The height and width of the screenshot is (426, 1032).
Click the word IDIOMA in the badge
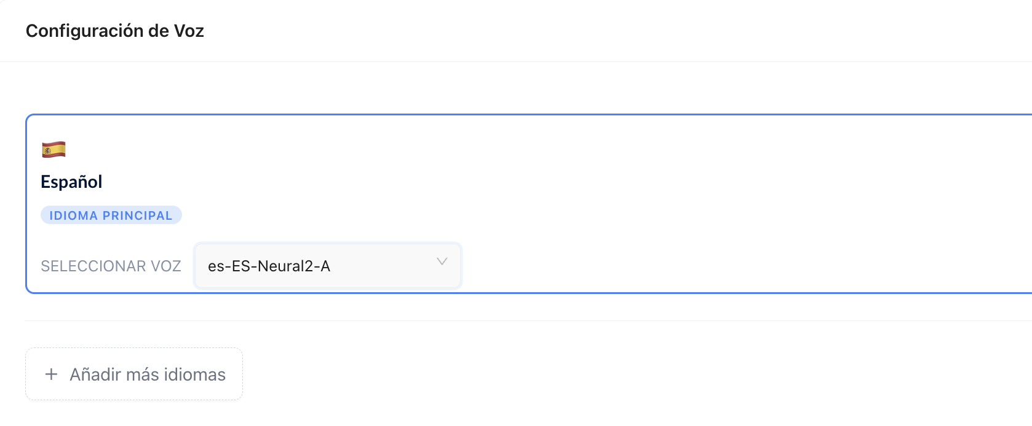73,215
